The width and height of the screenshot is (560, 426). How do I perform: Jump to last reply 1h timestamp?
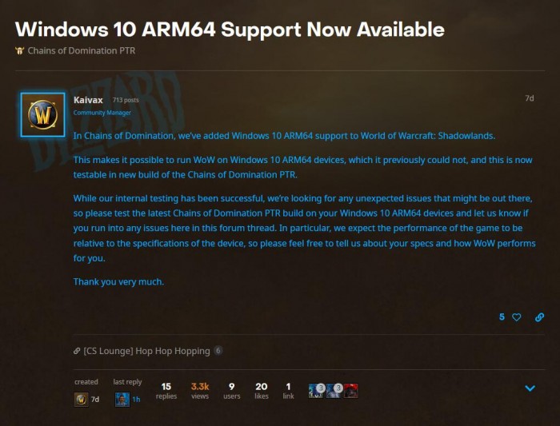click(136, 400)
